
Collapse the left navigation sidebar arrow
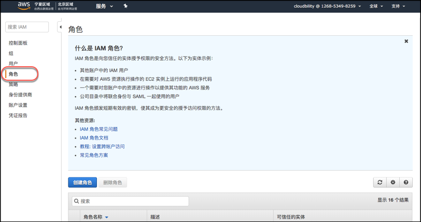click(60, 27)
